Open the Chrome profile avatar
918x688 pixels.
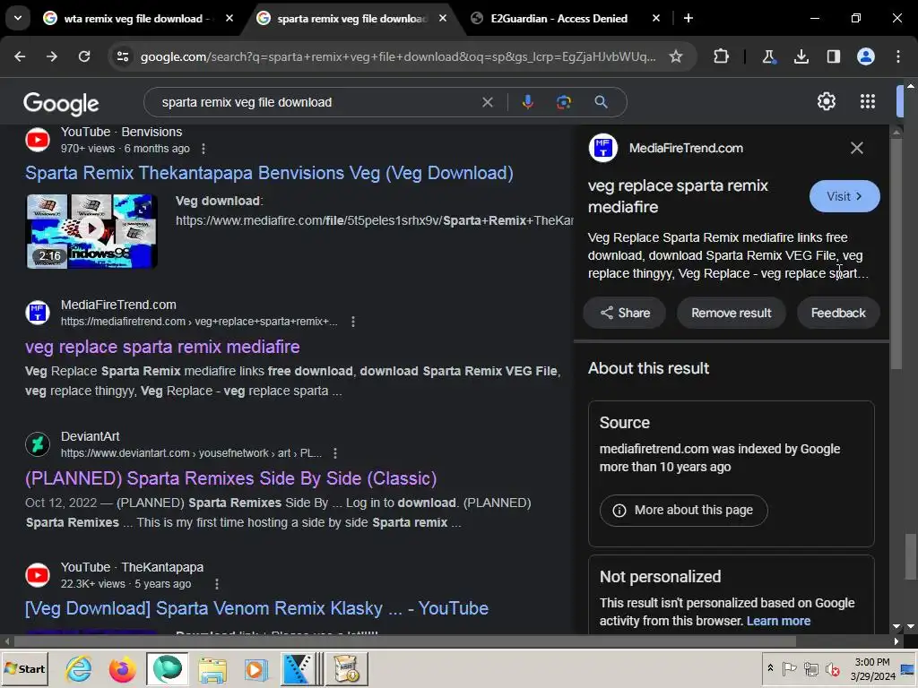tap(866, 56)
